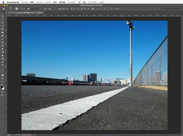Select the Quick Selection tool
This screenshot has width=183, height=136.
click(2, 26)
